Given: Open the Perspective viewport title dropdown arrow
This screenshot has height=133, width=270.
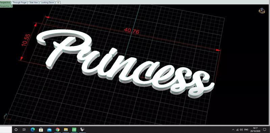Looking at the screenshot, I should click(12, 6).
